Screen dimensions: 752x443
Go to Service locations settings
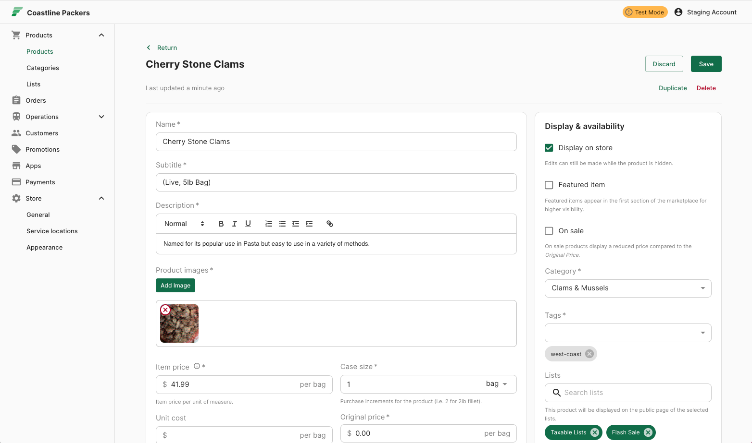(52, 231)
